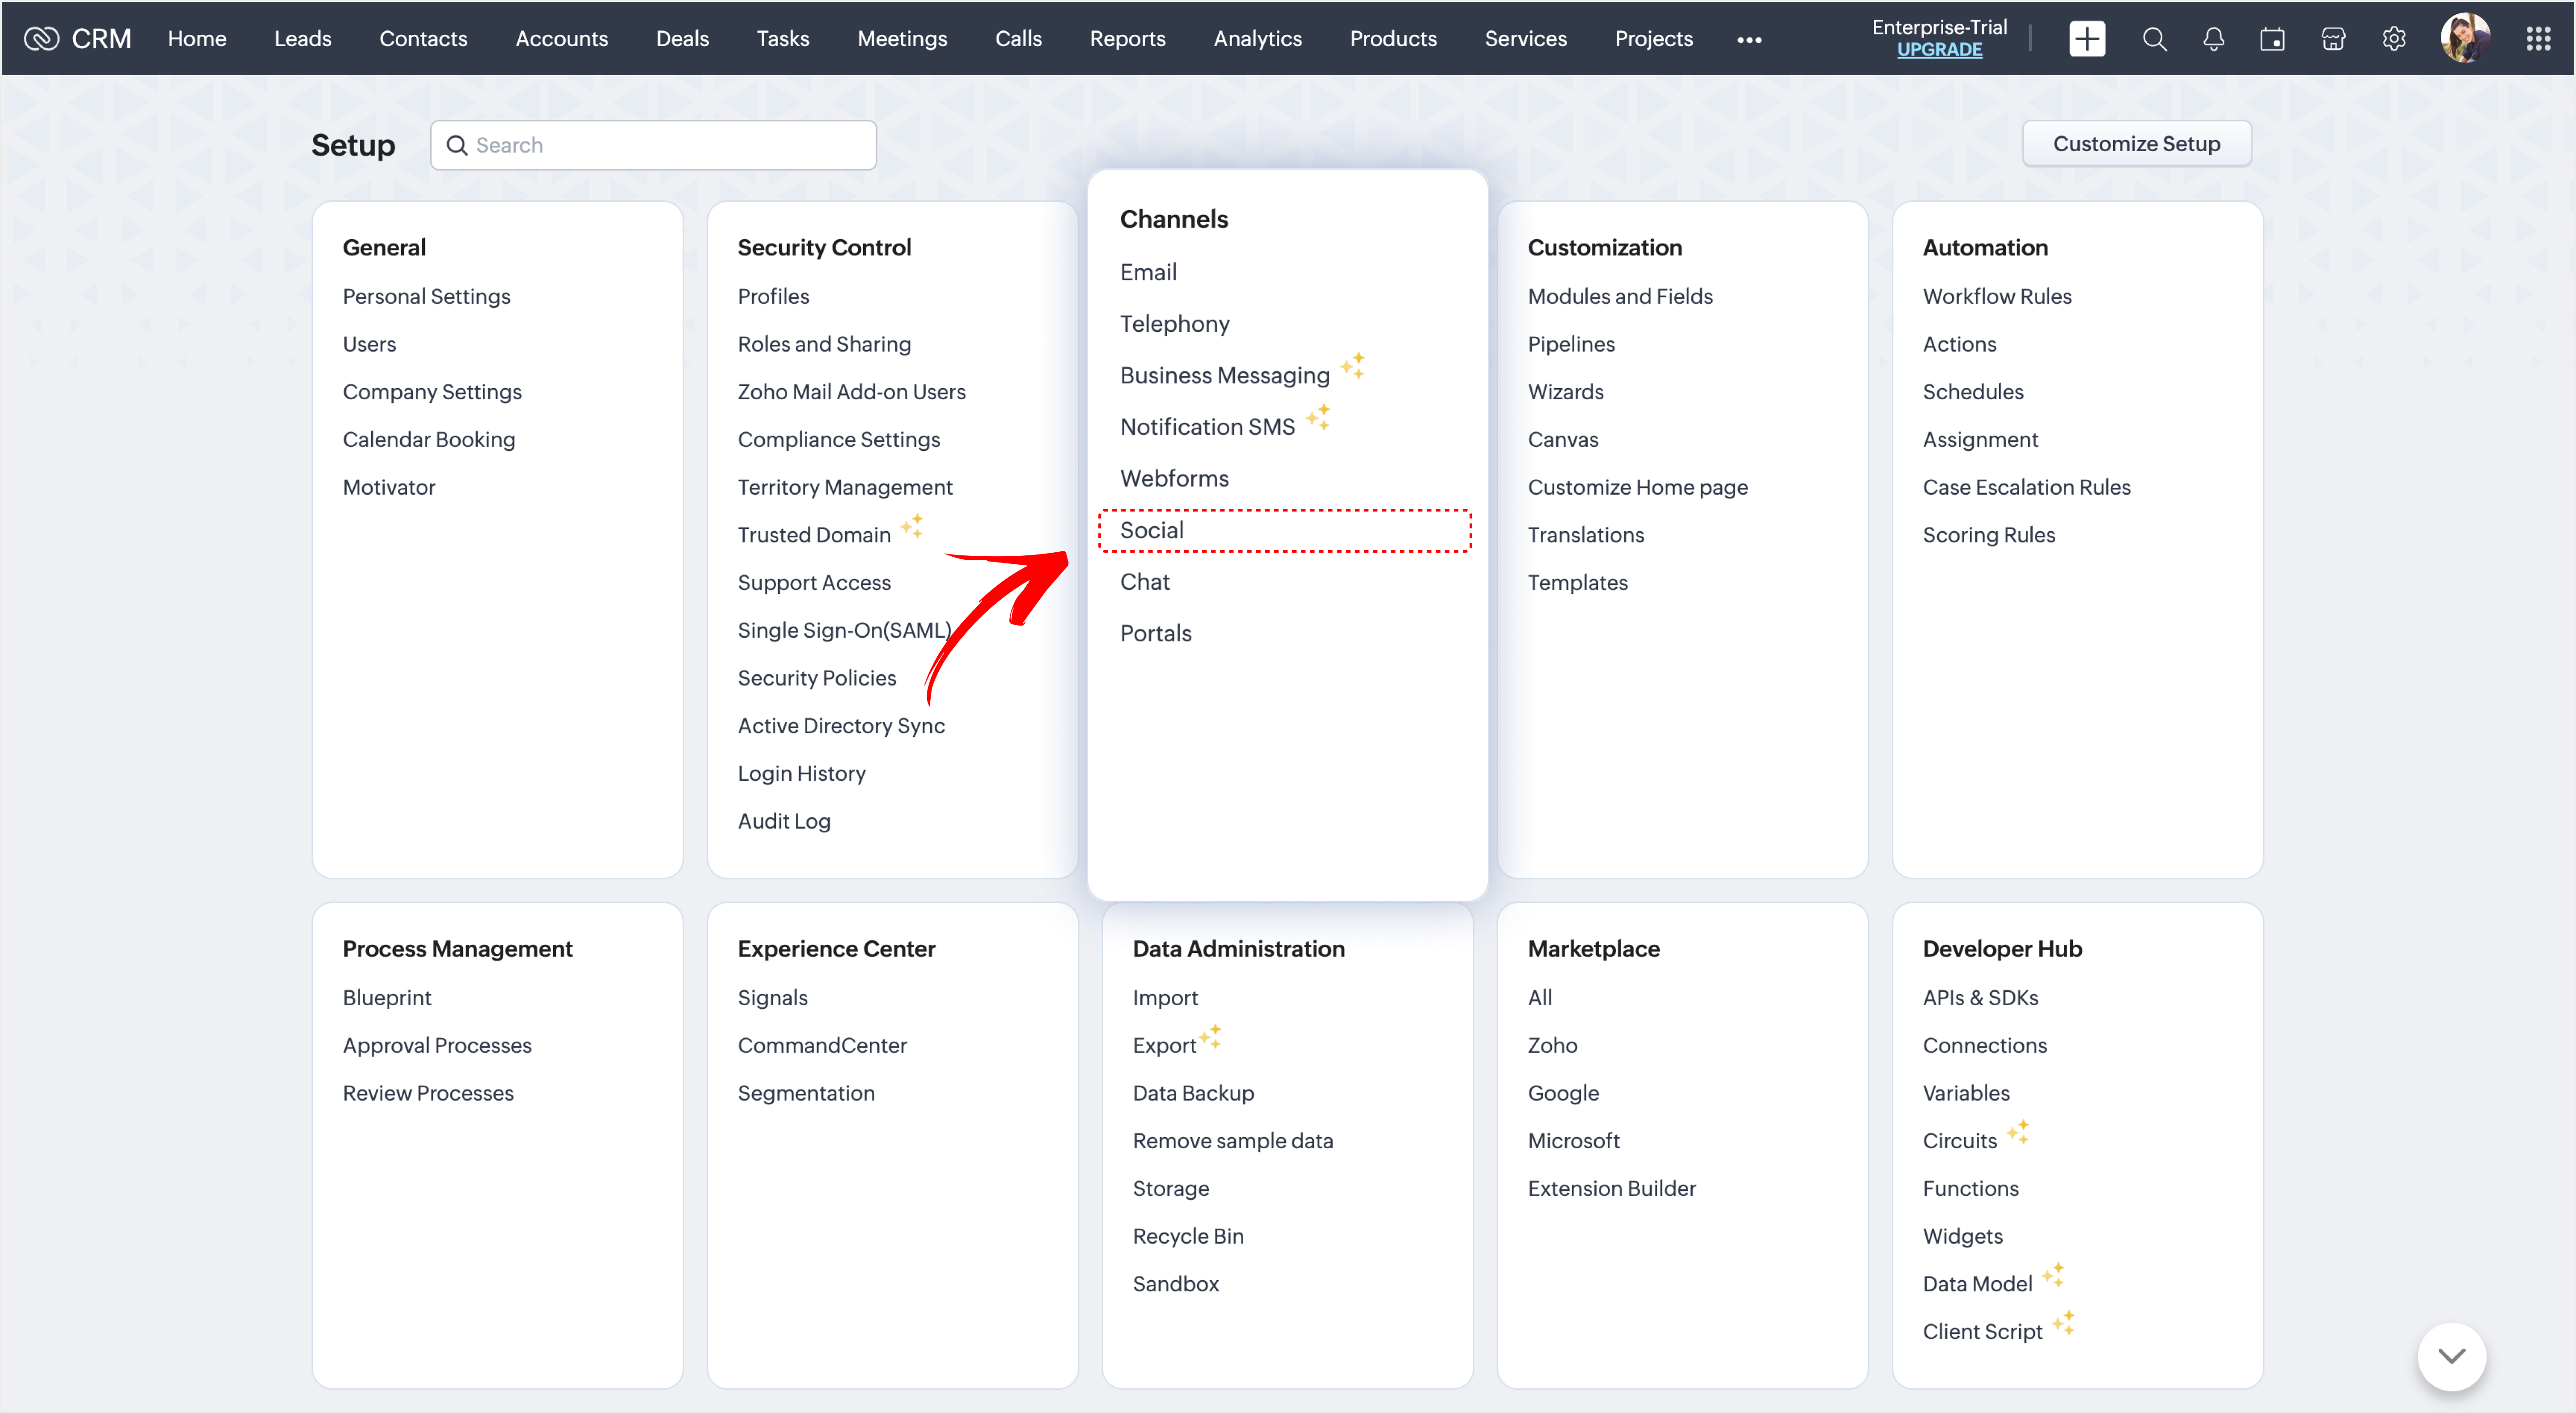Viewport: 2576px width, 1413px height.
Task: Click the UPGRADE link
Action: (x=1939, y=49)
